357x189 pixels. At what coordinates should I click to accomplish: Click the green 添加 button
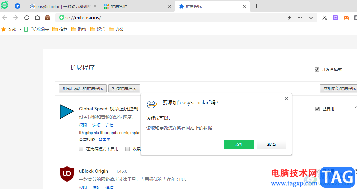[239, 144]
